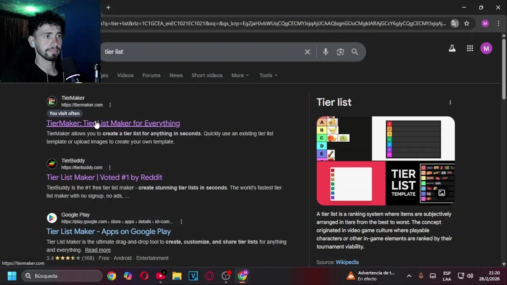Open TierMaker: Tier List Maker for Everything
This screenshot has width=507, height=285.
point(113,123)
